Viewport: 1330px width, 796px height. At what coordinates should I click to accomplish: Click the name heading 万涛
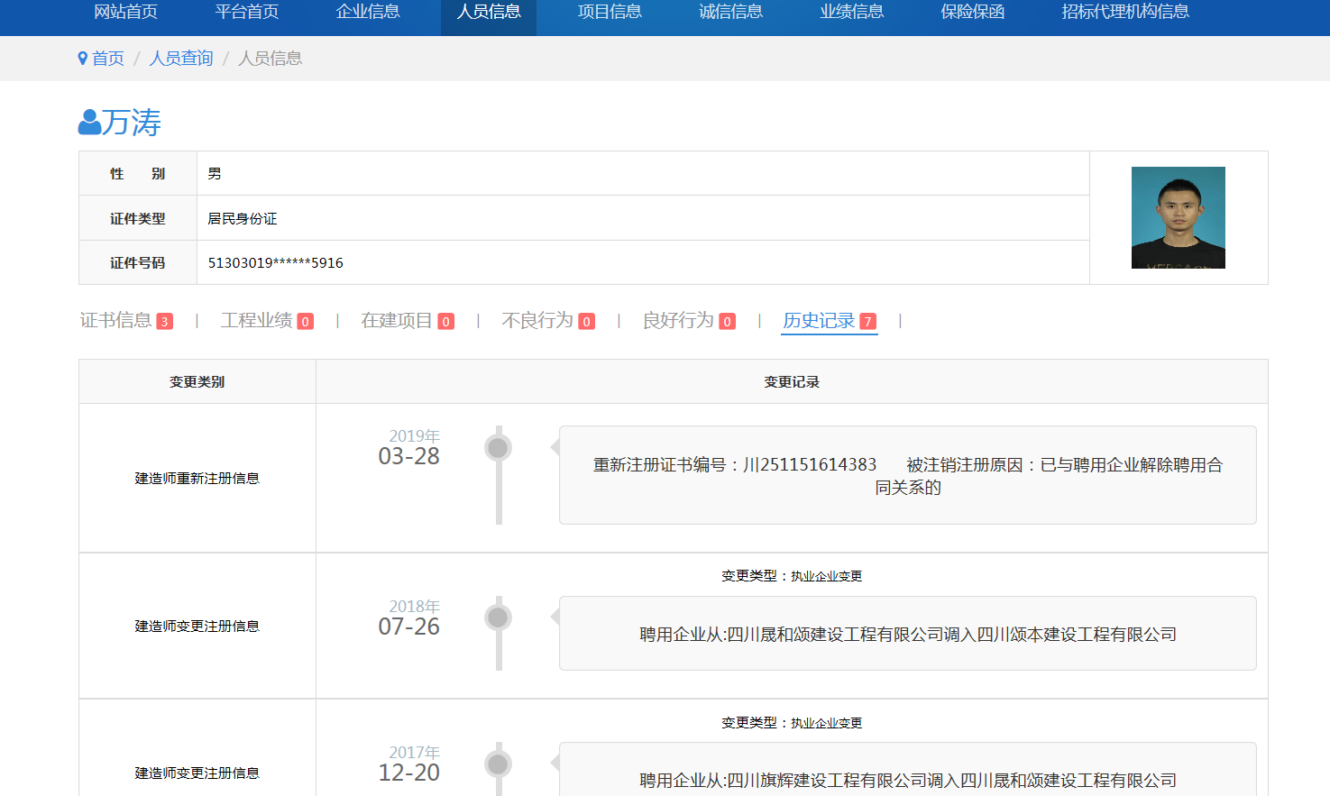[x=132, y=123]
